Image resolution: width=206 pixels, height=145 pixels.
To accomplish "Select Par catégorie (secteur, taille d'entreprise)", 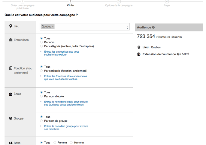I will coord(41,46).
